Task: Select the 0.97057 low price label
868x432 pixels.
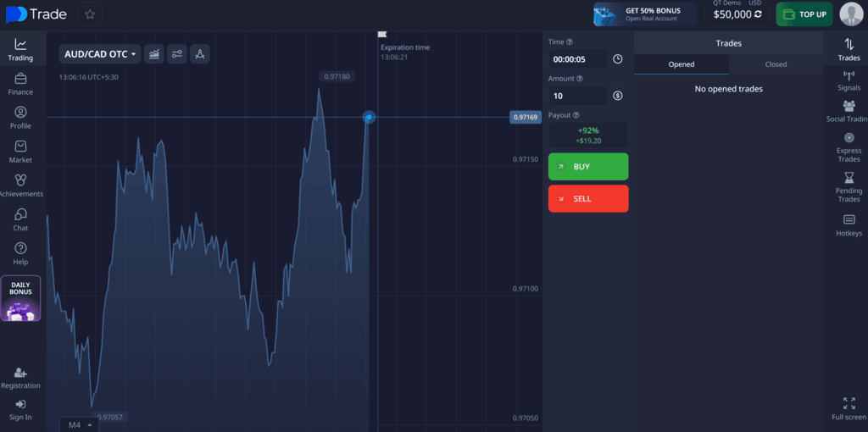Action: pyautogui.click(x=109, y=417)
